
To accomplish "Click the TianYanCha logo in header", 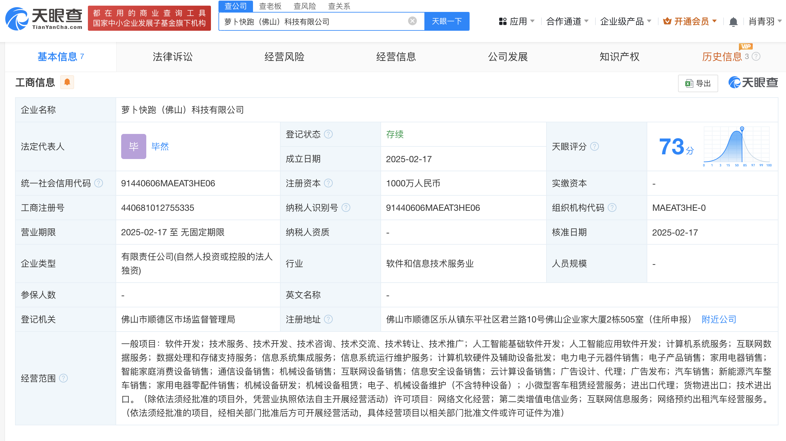I will click(44, 19).
